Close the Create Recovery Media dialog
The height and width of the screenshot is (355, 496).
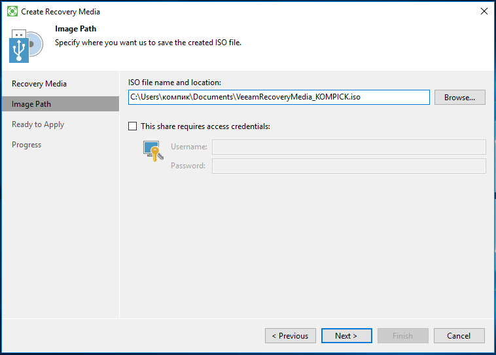[484, 11]
